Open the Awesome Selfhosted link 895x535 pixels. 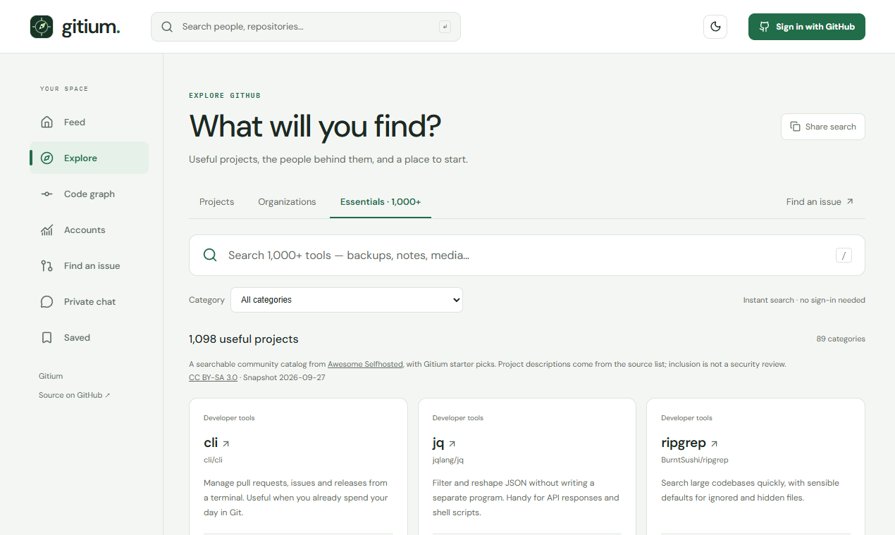tap(365, 364)
